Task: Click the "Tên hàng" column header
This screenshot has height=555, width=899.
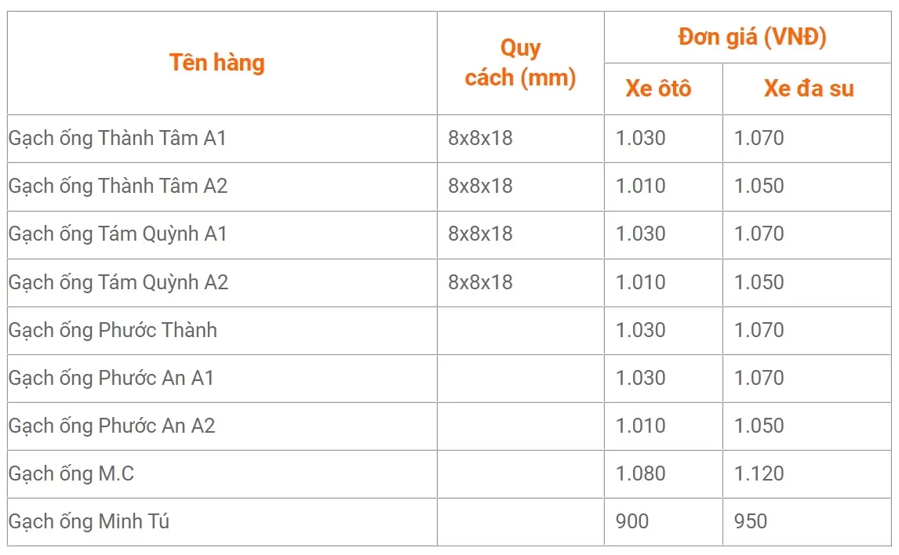Action: (217, 63)
